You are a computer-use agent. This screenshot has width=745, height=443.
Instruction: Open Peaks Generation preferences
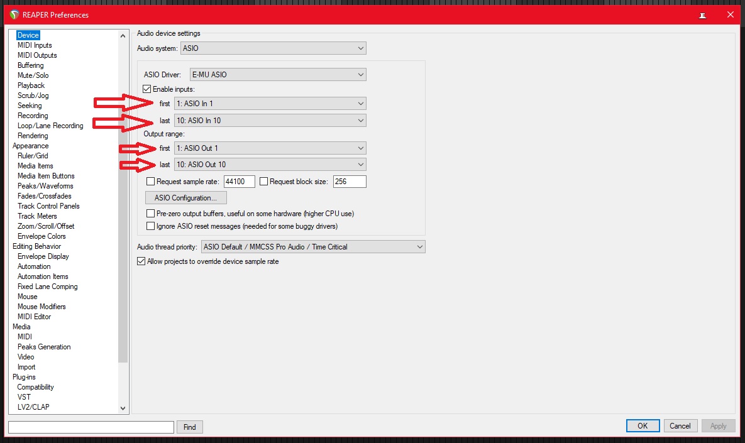[x=44, y=347]
